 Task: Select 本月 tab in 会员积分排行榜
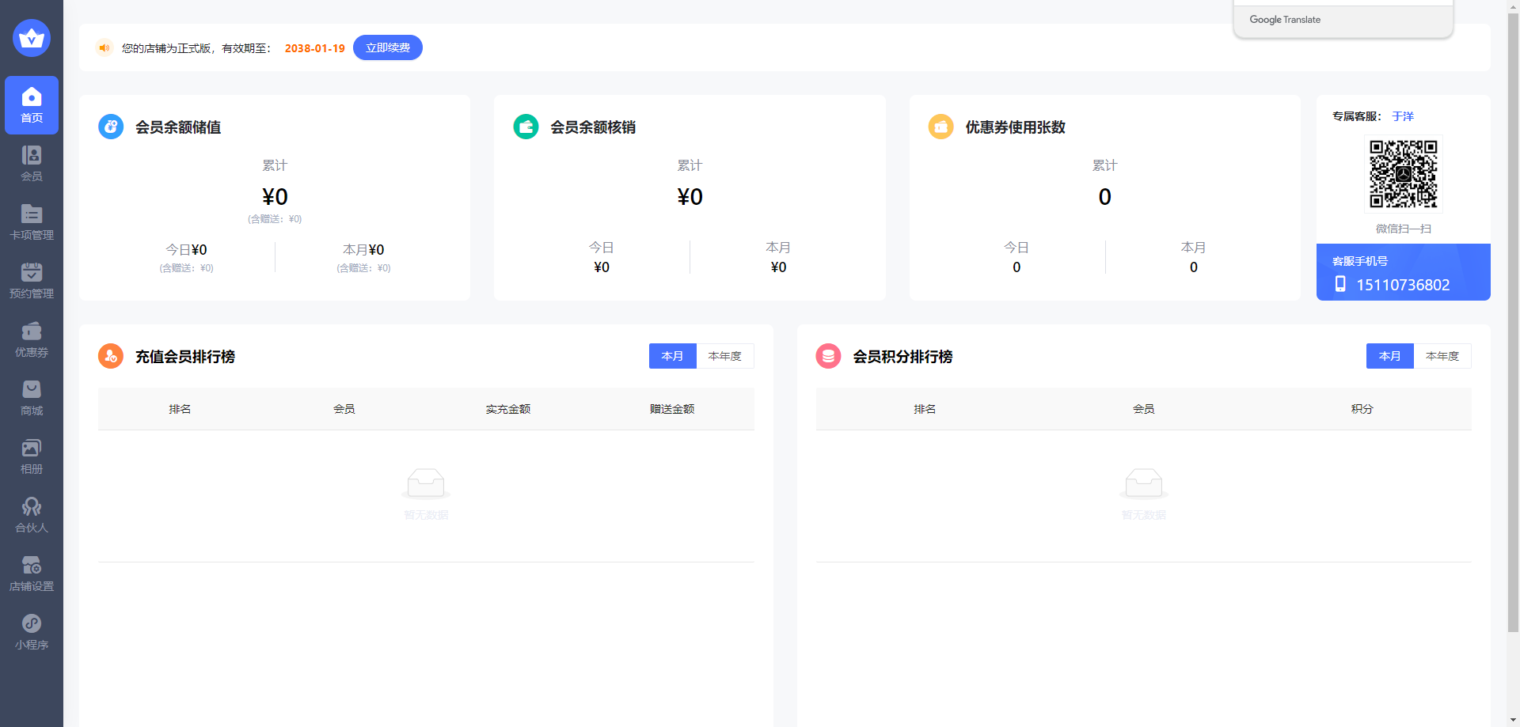(x=1389, y=356)
